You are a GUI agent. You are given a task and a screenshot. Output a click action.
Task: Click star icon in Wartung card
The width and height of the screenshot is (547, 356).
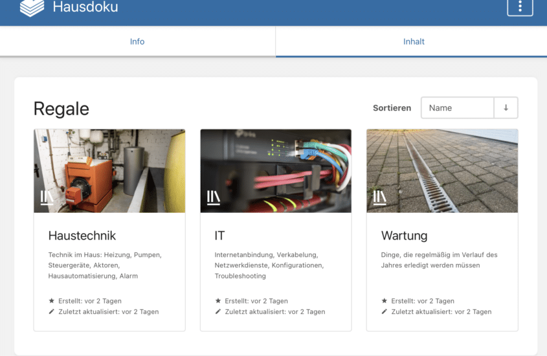384,300
